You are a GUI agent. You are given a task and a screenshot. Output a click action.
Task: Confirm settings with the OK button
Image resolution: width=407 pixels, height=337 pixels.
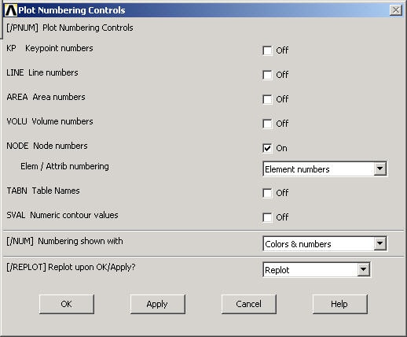(x=67, y=304)
